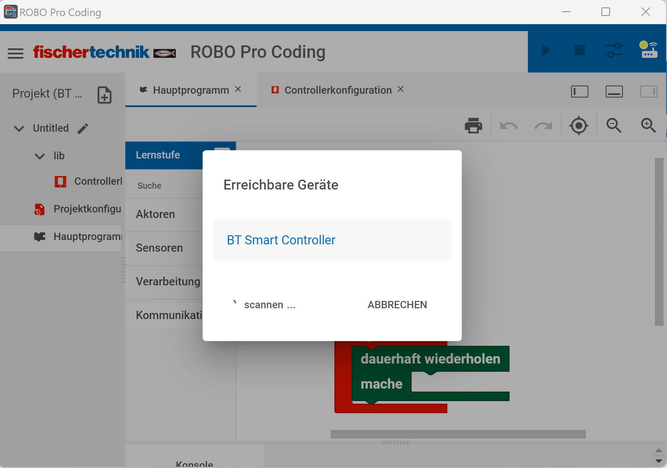This screenshot has width=667, height=468.
Task: Open the Aktoren block category
Action: pos(164,215)
